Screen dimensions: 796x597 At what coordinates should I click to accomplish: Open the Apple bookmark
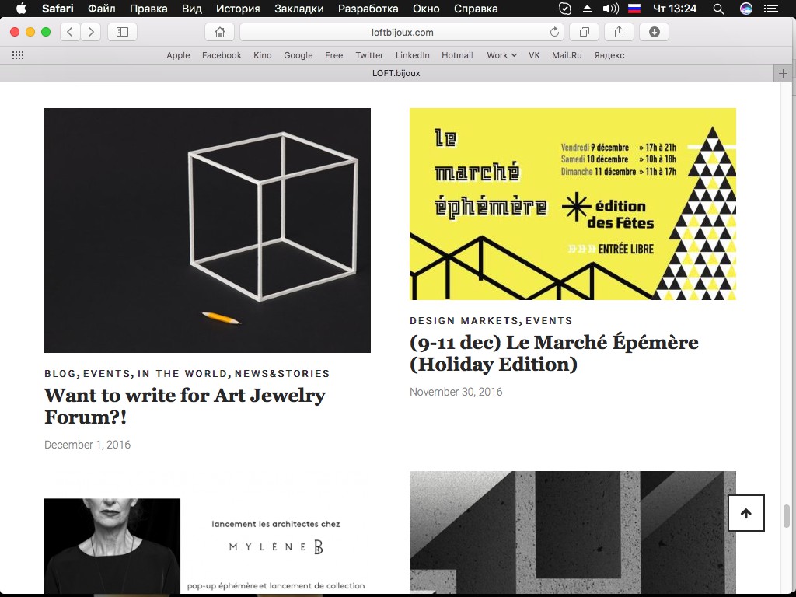(x=178, y=55)
